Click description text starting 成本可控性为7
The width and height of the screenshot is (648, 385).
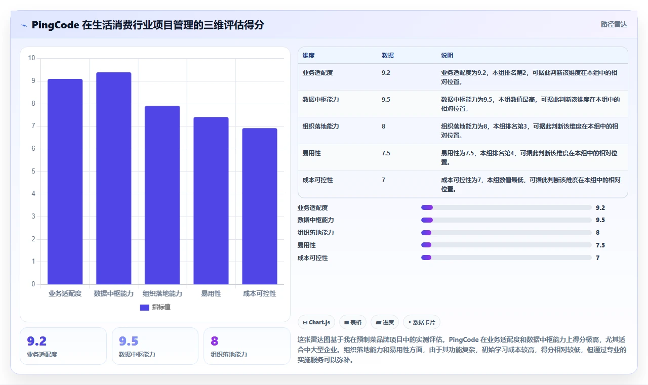click(x=531, y=184)
